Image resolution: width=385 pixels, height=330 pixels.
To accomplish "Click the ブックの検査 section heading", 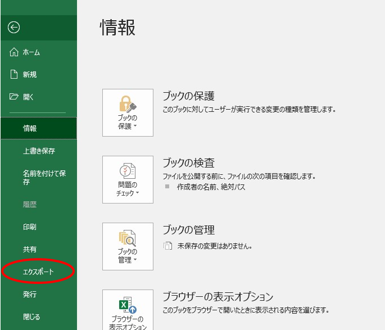I will point(189,163).
